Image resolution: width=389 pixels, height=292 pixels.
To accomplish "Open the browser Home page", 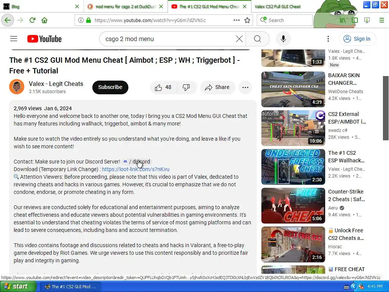I will 44,20.
